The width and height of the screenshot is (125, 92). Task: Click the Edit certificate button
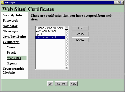click(x=80, y=28)
